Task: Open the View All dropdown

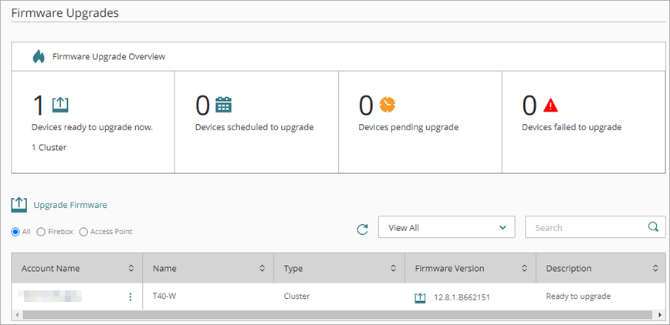Action: coord(446,228)
